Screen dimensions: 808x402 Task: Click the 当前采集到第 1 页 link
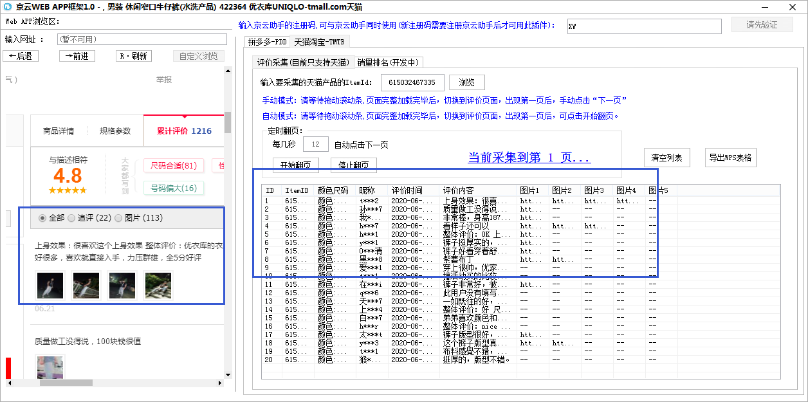pos(529,158)
